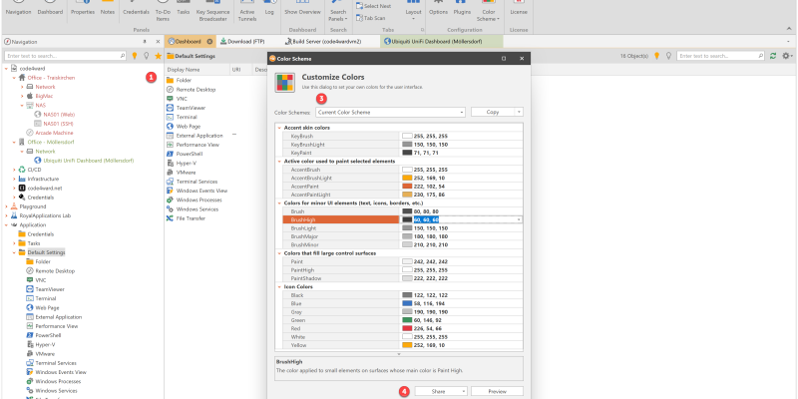Click the License ribbon icon
Image resolution: width=798 pixels, height=399 pixels.
tap(519, 10)
